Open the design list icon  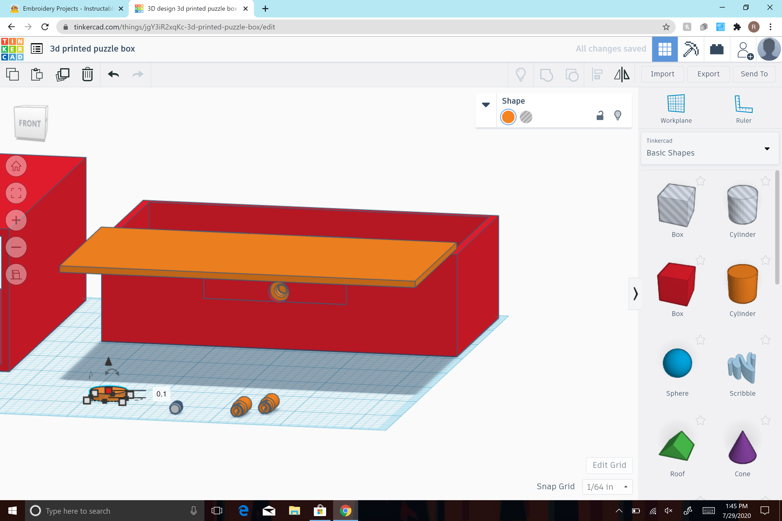[36, 49]
